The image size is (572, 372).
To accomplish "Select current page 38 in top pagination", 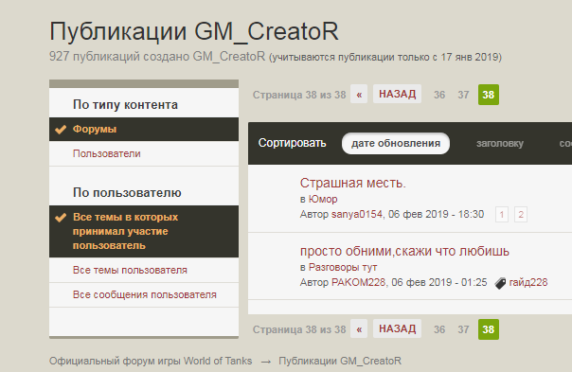I will 489,95.
